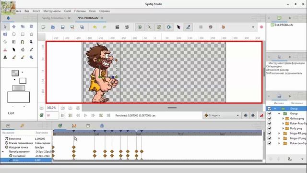Viewport: 307px width, 173px height.
Task: Expand the Golova.png layer
Action: tap(283, 119)
